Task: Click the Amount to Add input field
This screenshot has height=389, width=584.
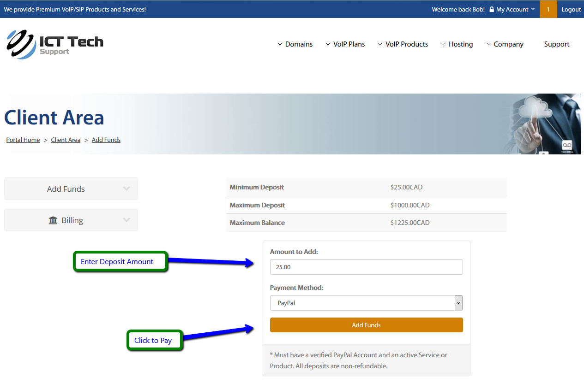Action: tap(366, 267)
